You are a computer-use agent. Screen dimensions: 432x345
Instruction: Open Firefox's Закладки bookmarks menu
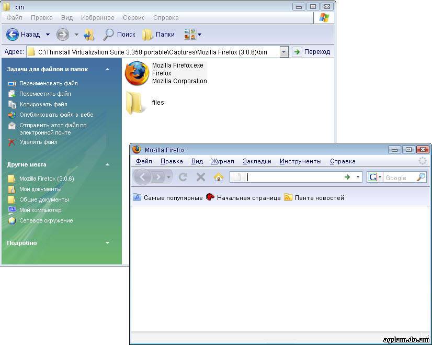pos(257,161)
